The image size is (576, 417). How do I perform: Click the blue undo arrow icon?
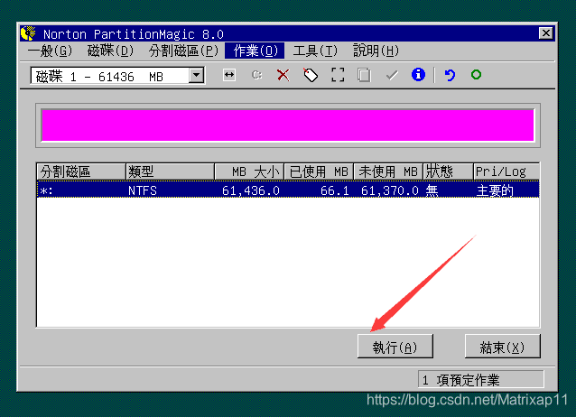click(x=450, y=75)
